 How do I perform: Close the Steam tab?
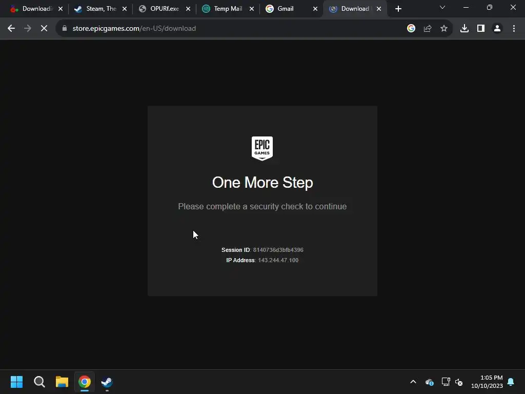124,9
